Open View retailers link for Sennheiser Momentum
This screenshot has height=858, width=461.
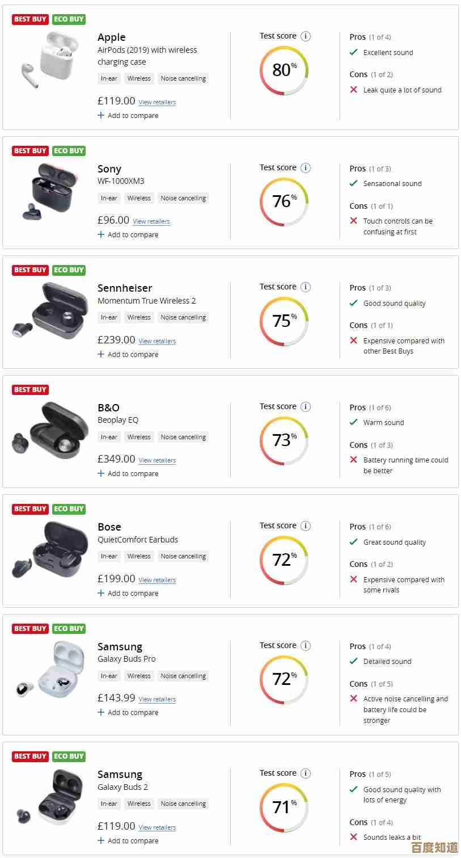click(x=157, y=341)
